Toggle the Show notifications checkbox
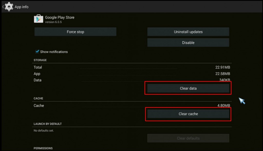This screenshot has height=151, width=263. [x=37, y=52]
